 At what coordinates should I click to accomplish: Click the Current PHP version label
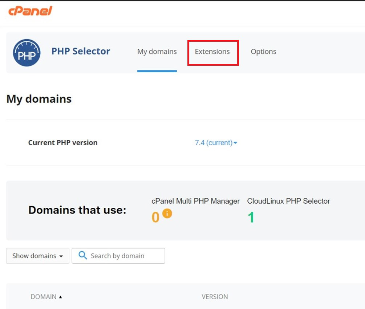coord(63,143)
